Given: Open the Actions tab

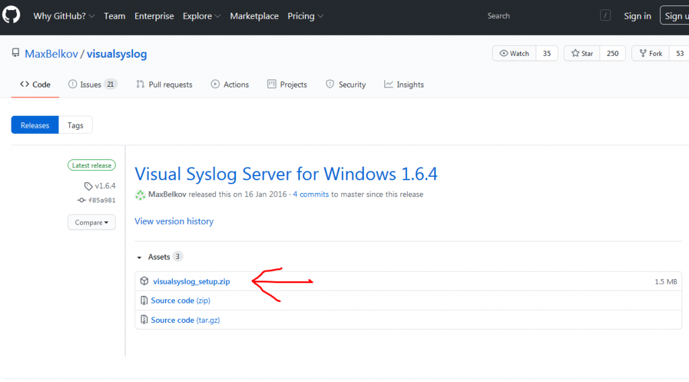Looking at the screenshot, I should click(x=230, y=84).
